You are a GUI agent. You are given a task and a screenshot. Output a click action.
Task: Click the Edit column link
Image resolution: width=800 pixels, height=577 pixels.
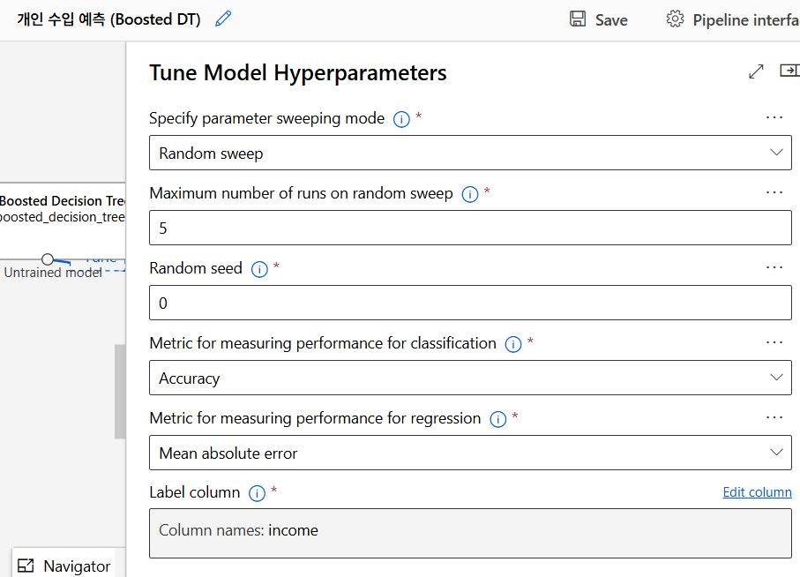point(757,492)
